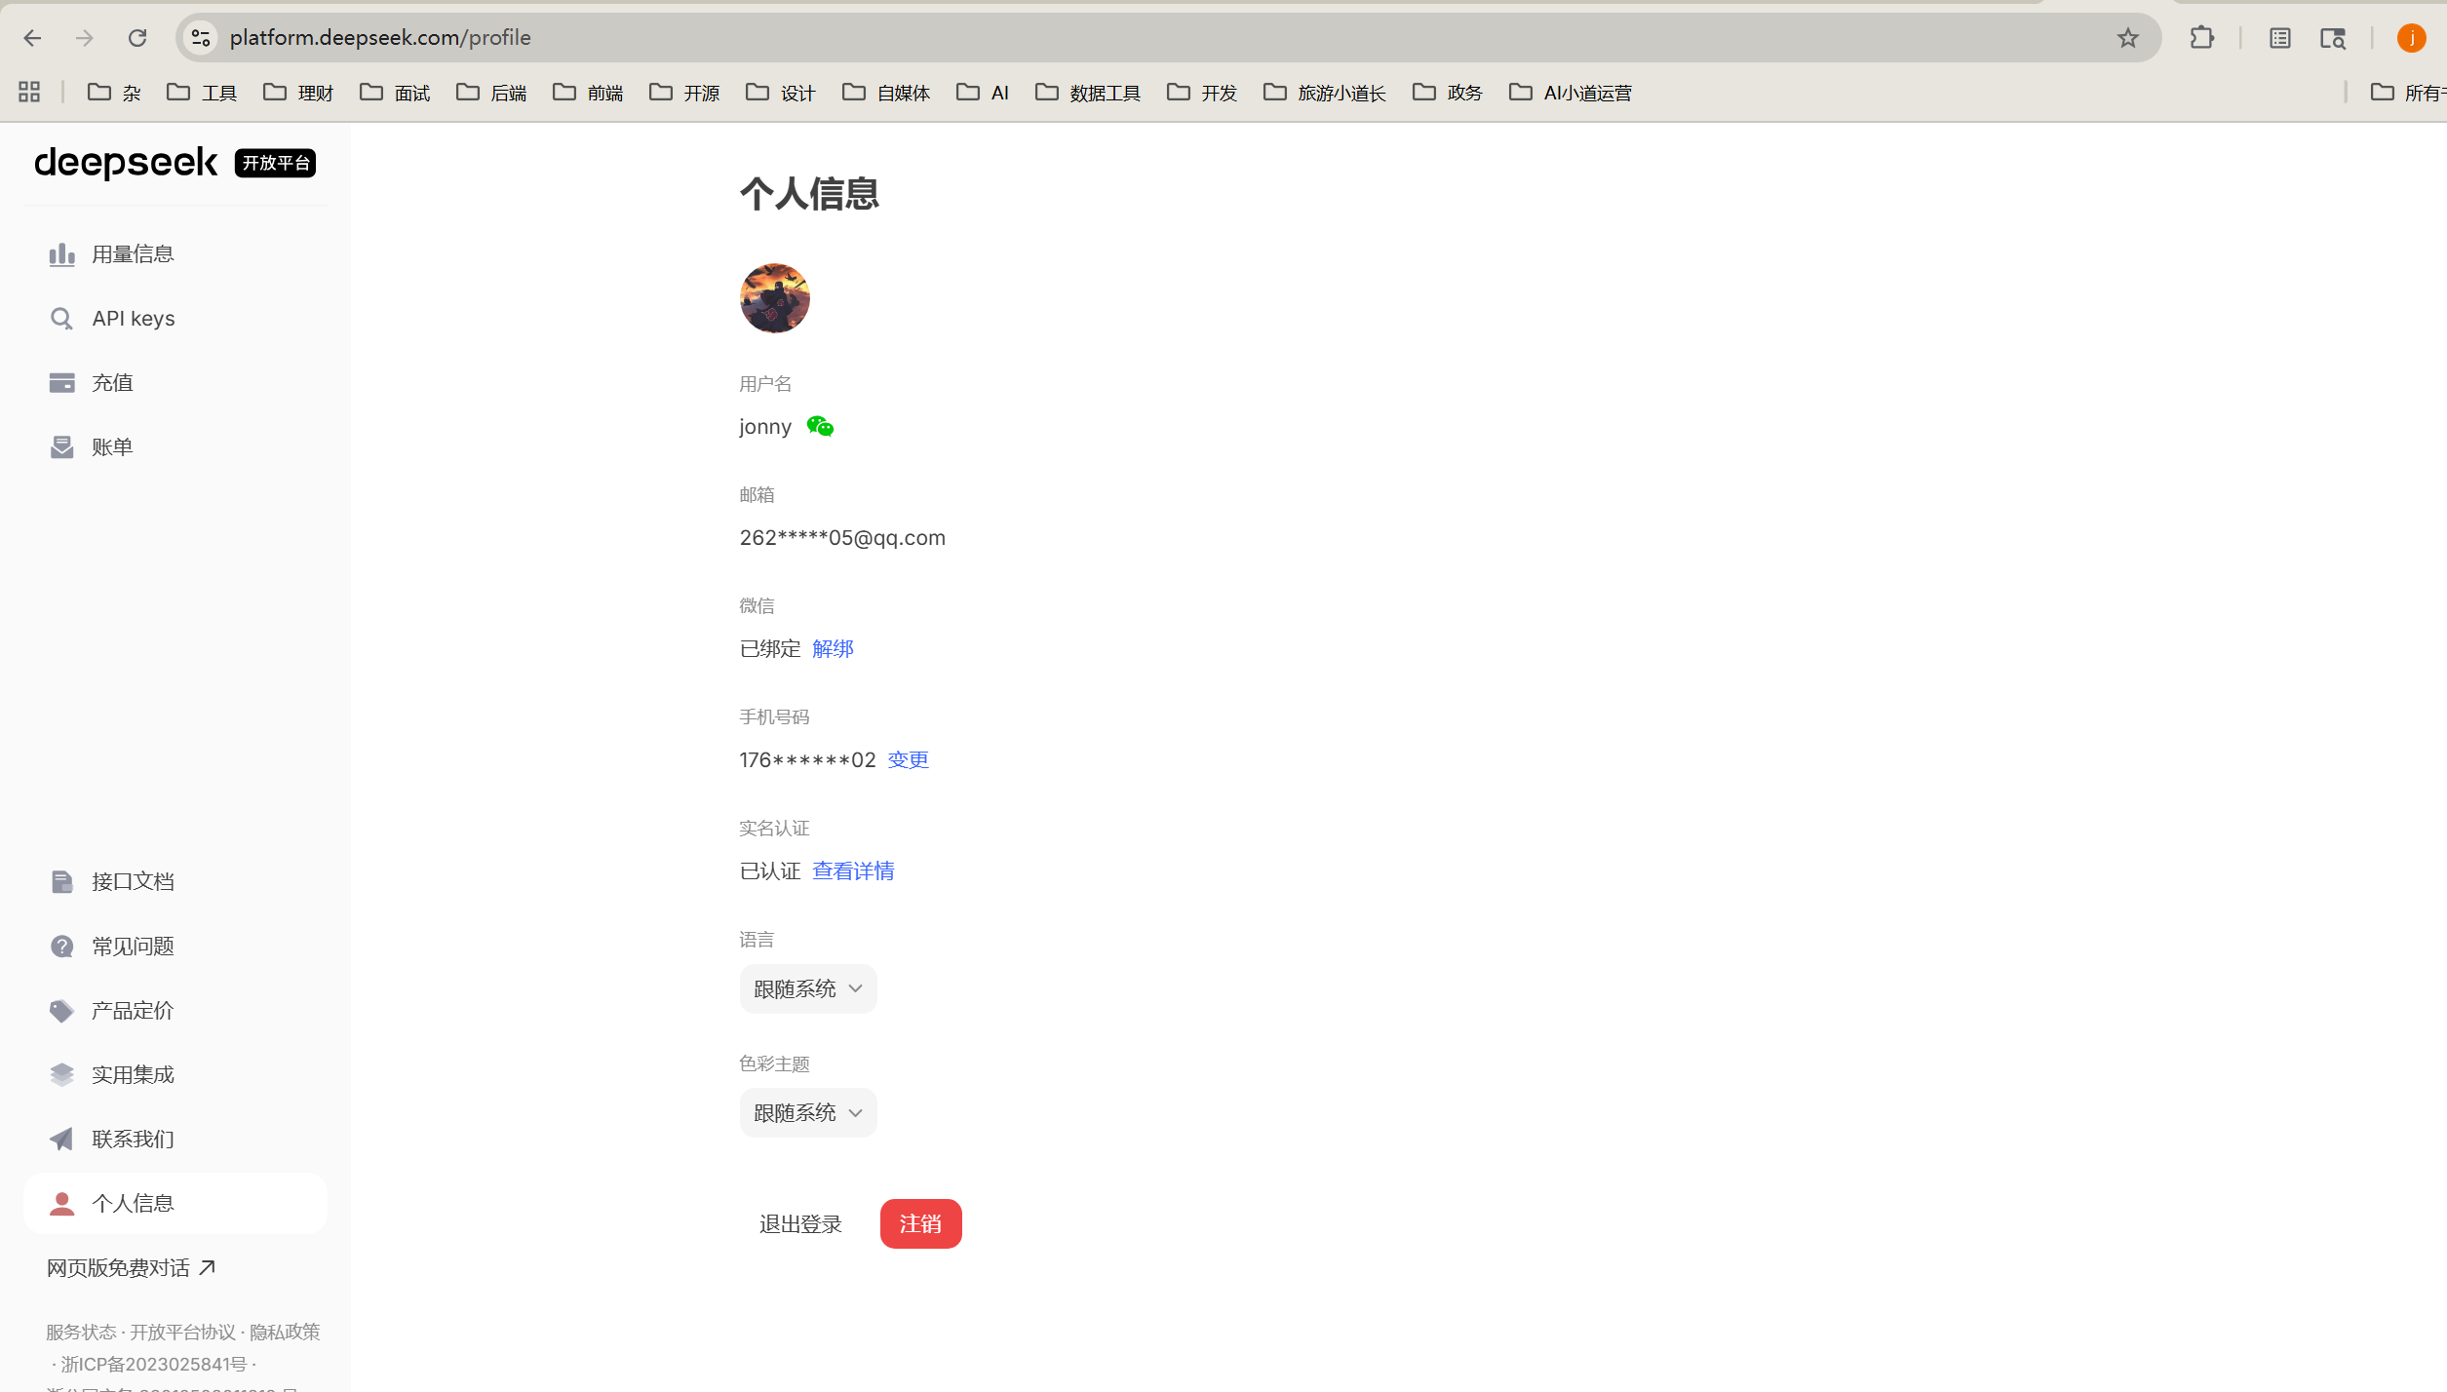This screenshot has width=2447, height=1392.
Task: Select the 实用集成 sidebar item
Action: click(133, 1075)
